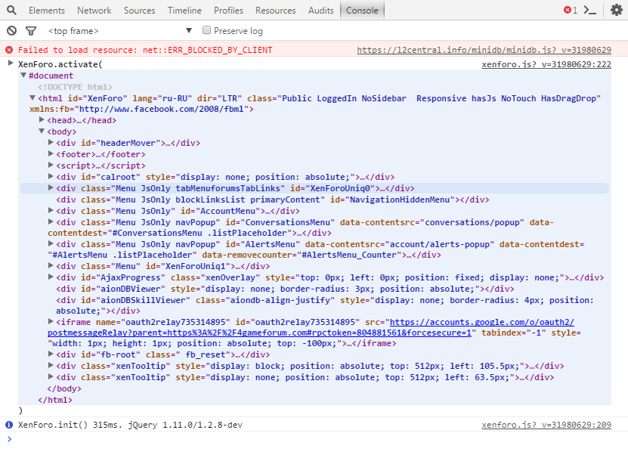Viewport: 628px width, 455px height.
Task: Open the top frame dropdown
Action: [119, 31]
